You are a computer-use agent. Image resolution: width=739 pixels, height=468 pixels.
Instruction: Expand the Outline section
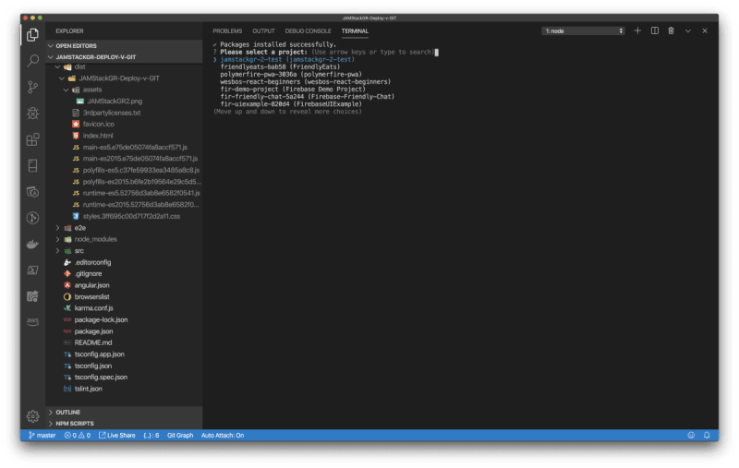tap(124, 412)
